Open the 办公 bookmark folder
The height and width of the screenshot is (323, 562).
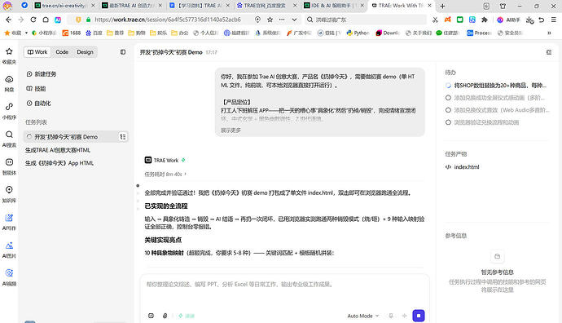click(x=179, y=33)
